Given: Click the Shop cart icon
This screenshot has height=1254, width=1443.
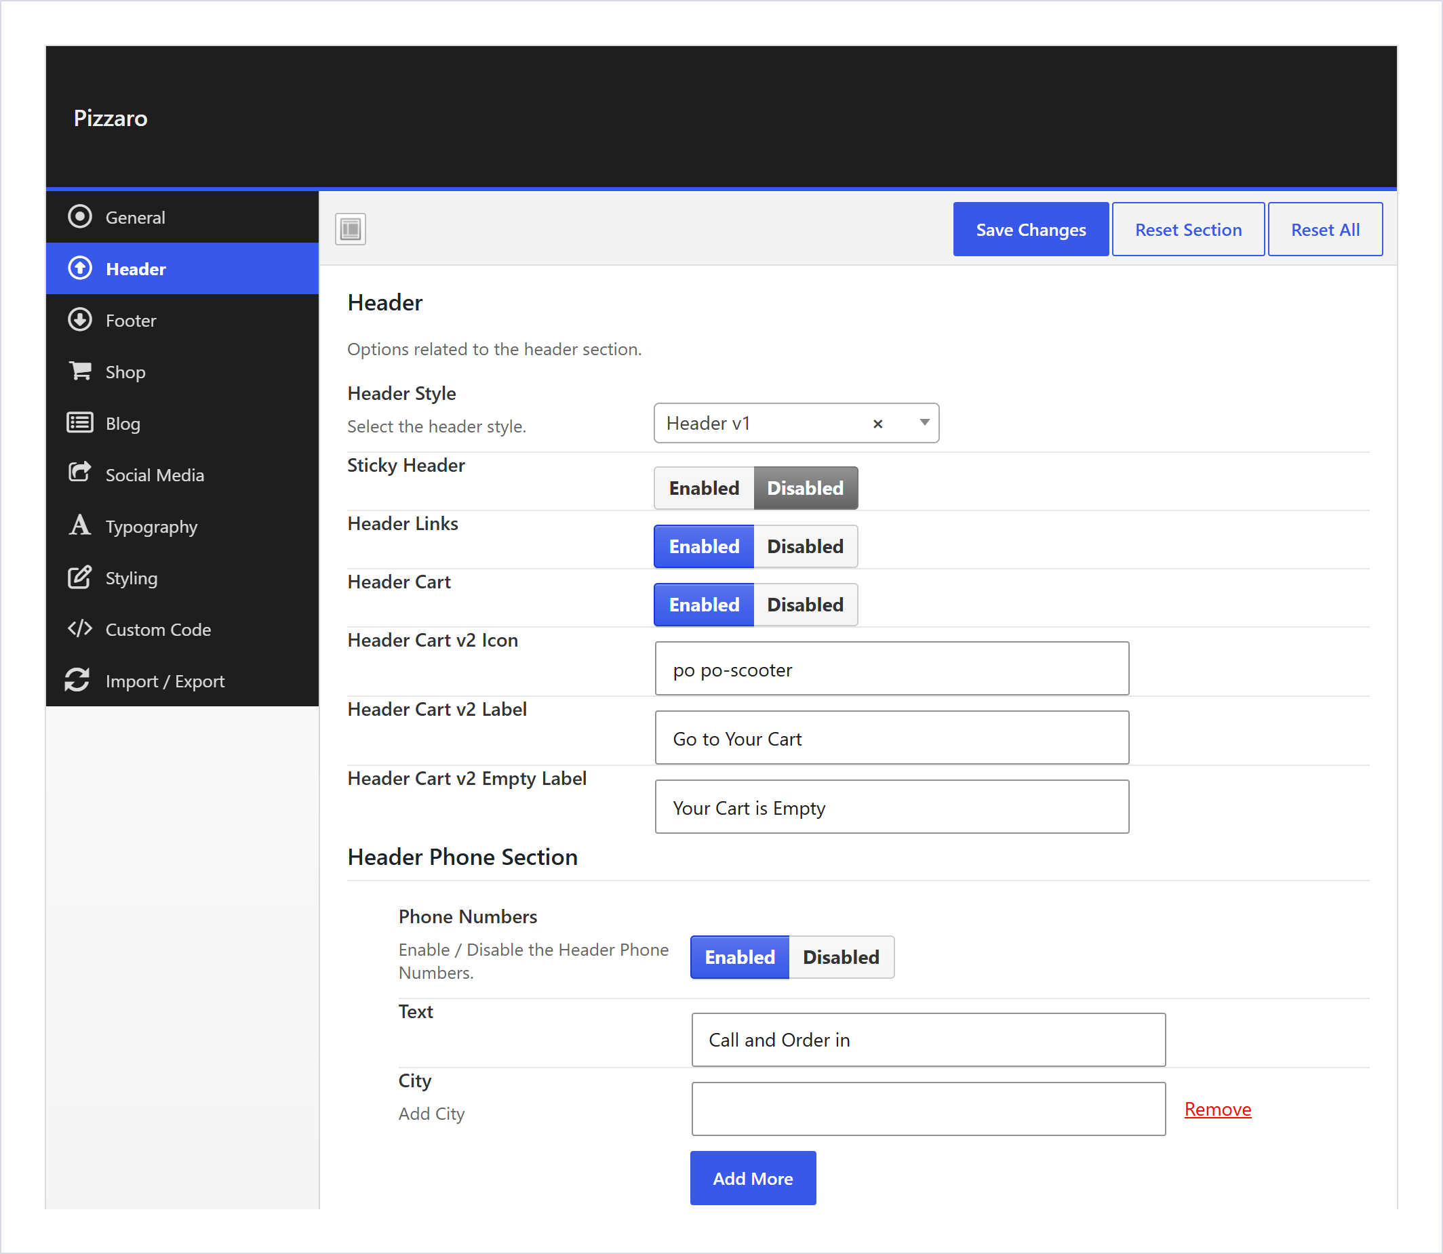Looking at the screenshot, I should 80,371.
